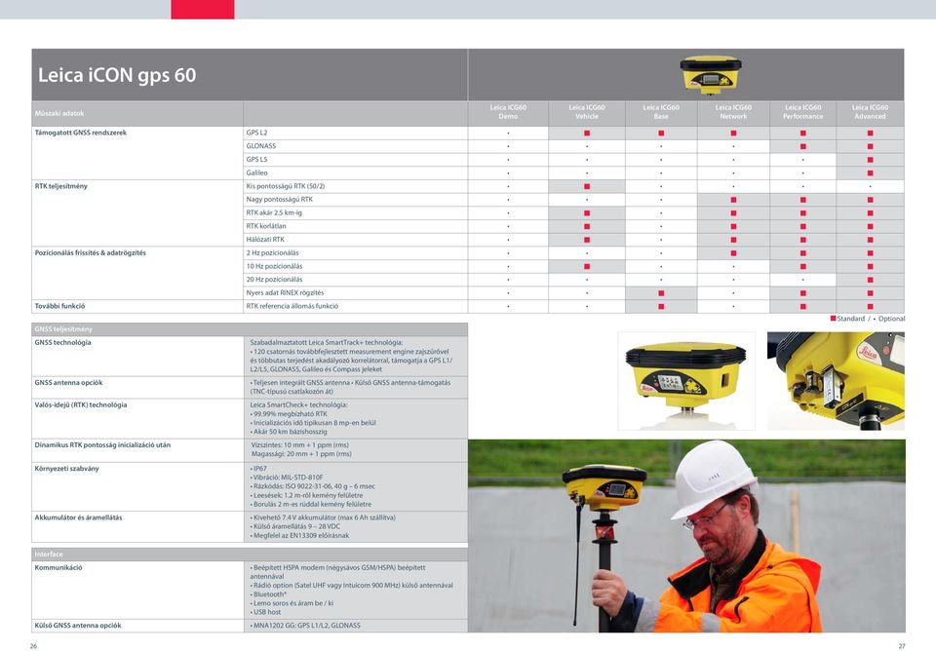Image resolution: width=936 pixels, height=651 pixels.
Task: Click the Galileo row label
Action: pos(256,173)
